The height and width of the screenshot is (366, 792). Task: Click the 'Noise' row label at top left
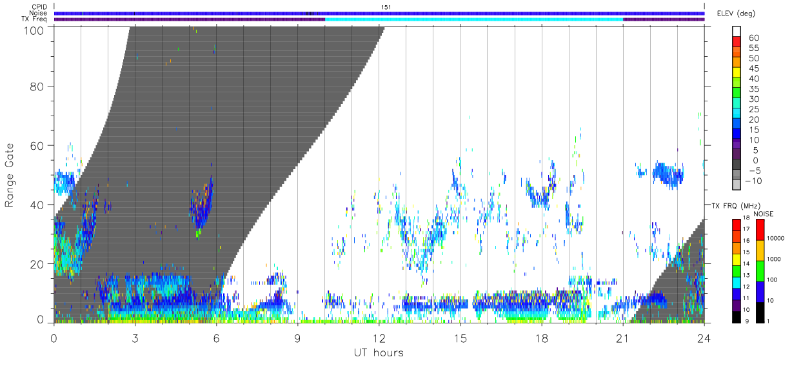tap(39, 13)
